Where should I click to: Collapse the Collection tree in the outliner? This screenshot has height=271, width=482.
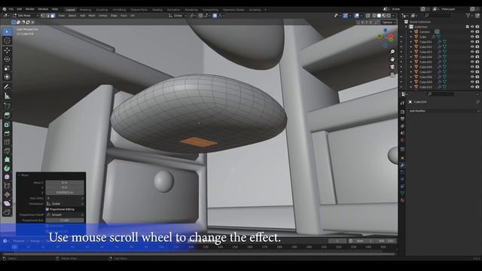(406, 27)
